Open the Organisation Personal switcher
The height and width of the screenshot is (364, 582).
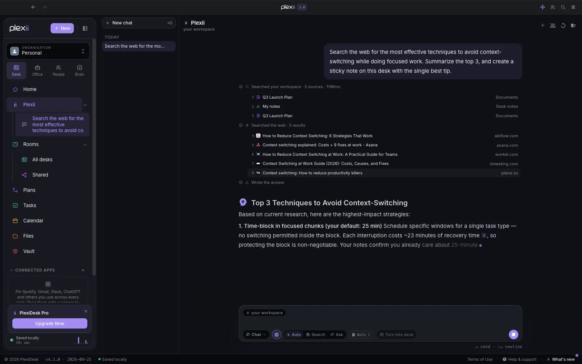tap(48, 51)
